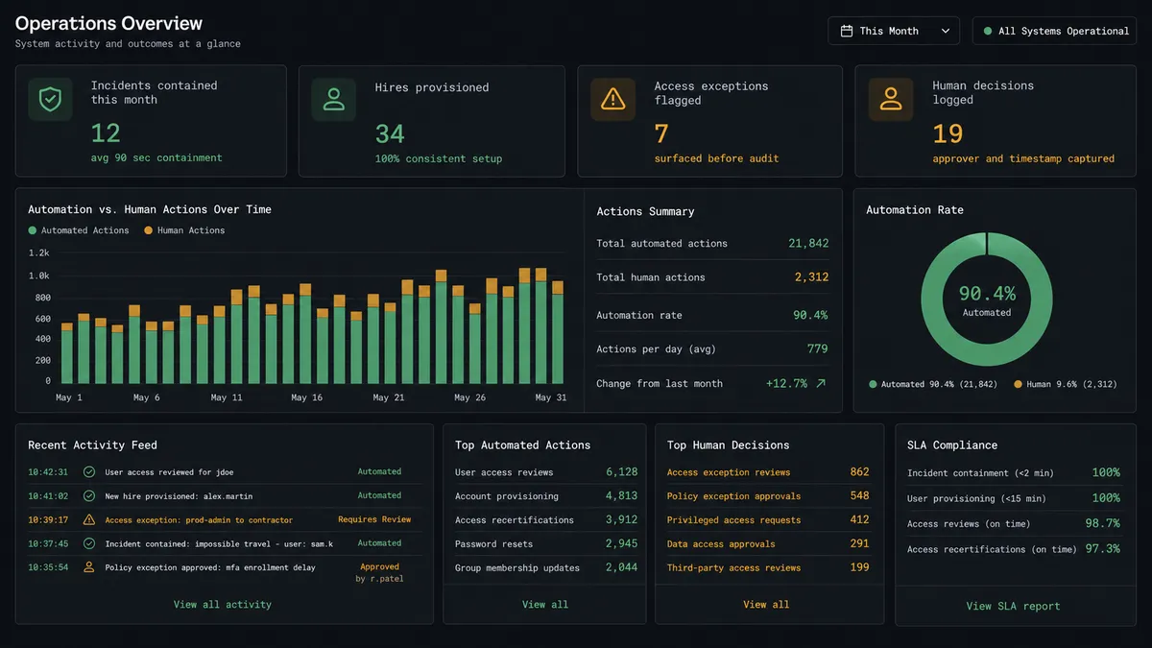Open the This Month date range dropdown
Image resolution: width=1152 pixels, height=648 pixels.
point(894,31)
